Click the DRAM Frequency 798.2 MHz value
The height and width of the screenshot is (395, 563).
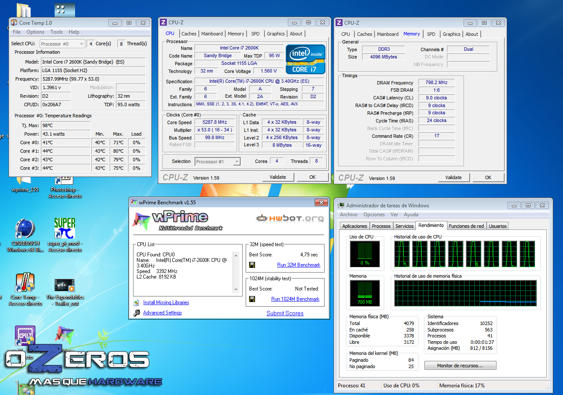[x=436, y=83]
